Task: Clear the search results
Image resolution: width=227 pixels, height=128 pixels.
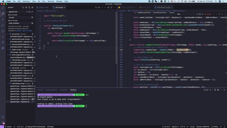Action: click(26, 7)
